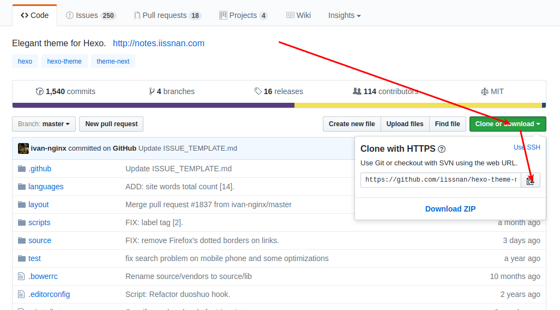Open the .github folder link
The image size is (560, 310).
(x=40, y=169)
